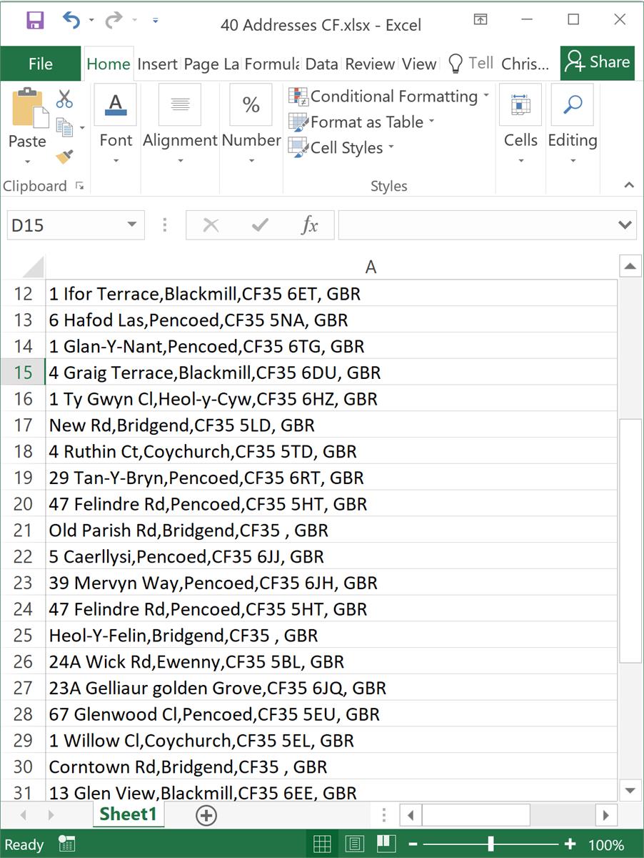Open the File tab

coord(41,64)
